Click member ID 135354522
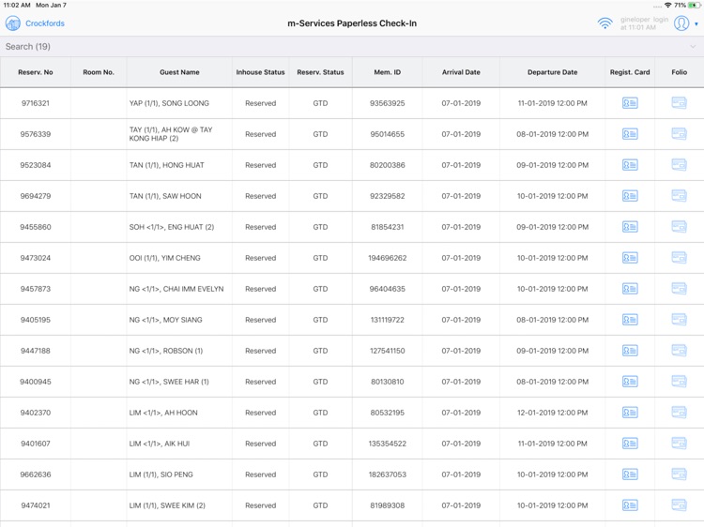This screenshot has width=704, height=527. (x=388, y=444)
